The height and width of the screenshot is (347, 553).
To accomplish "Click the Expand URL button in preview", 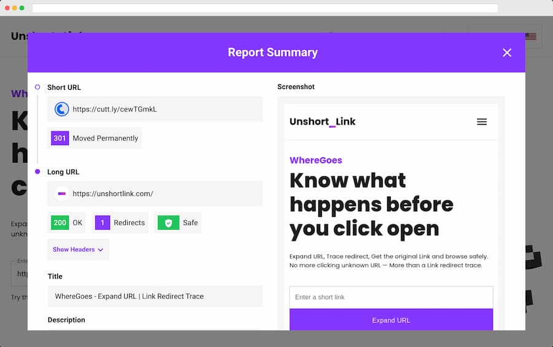I will pyautogui.click(x=391, y=319).
